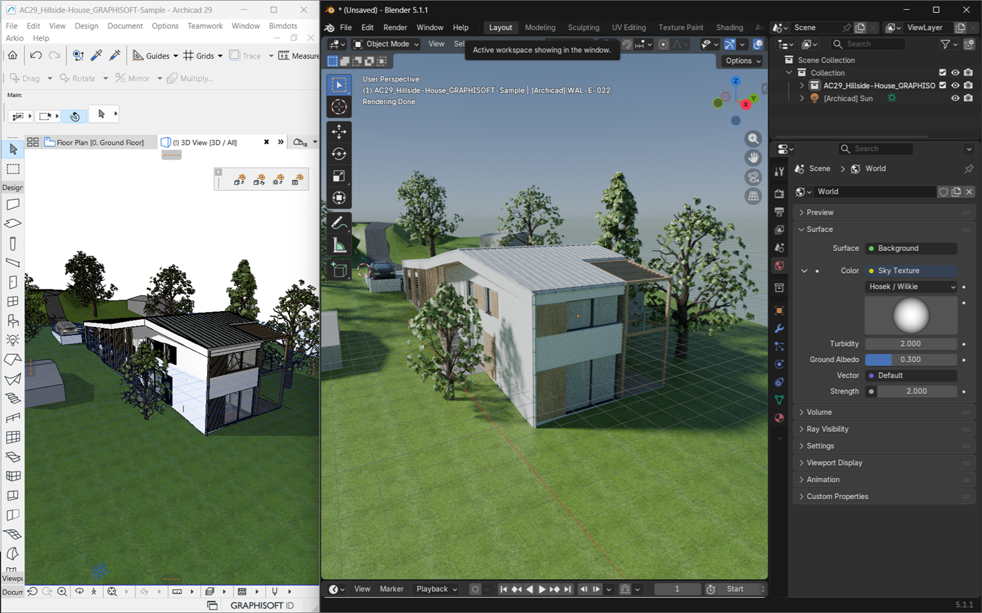Open the Archicad Teamwork menu
Viewport: 982px width, 613px height.
(205, 26)
